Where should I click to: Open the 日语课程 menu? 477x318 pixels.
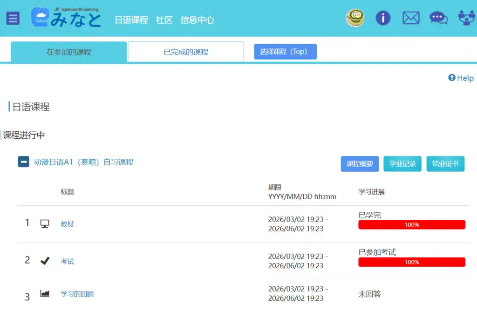(x=131, y=20)
